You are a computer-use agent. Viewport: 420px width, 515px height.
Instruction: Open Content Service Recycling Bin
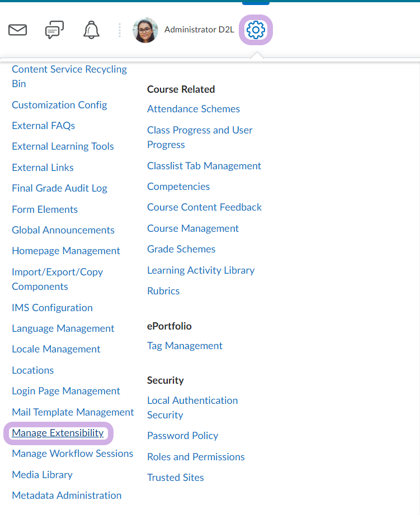pyautogui.click(x=69, y=77)
